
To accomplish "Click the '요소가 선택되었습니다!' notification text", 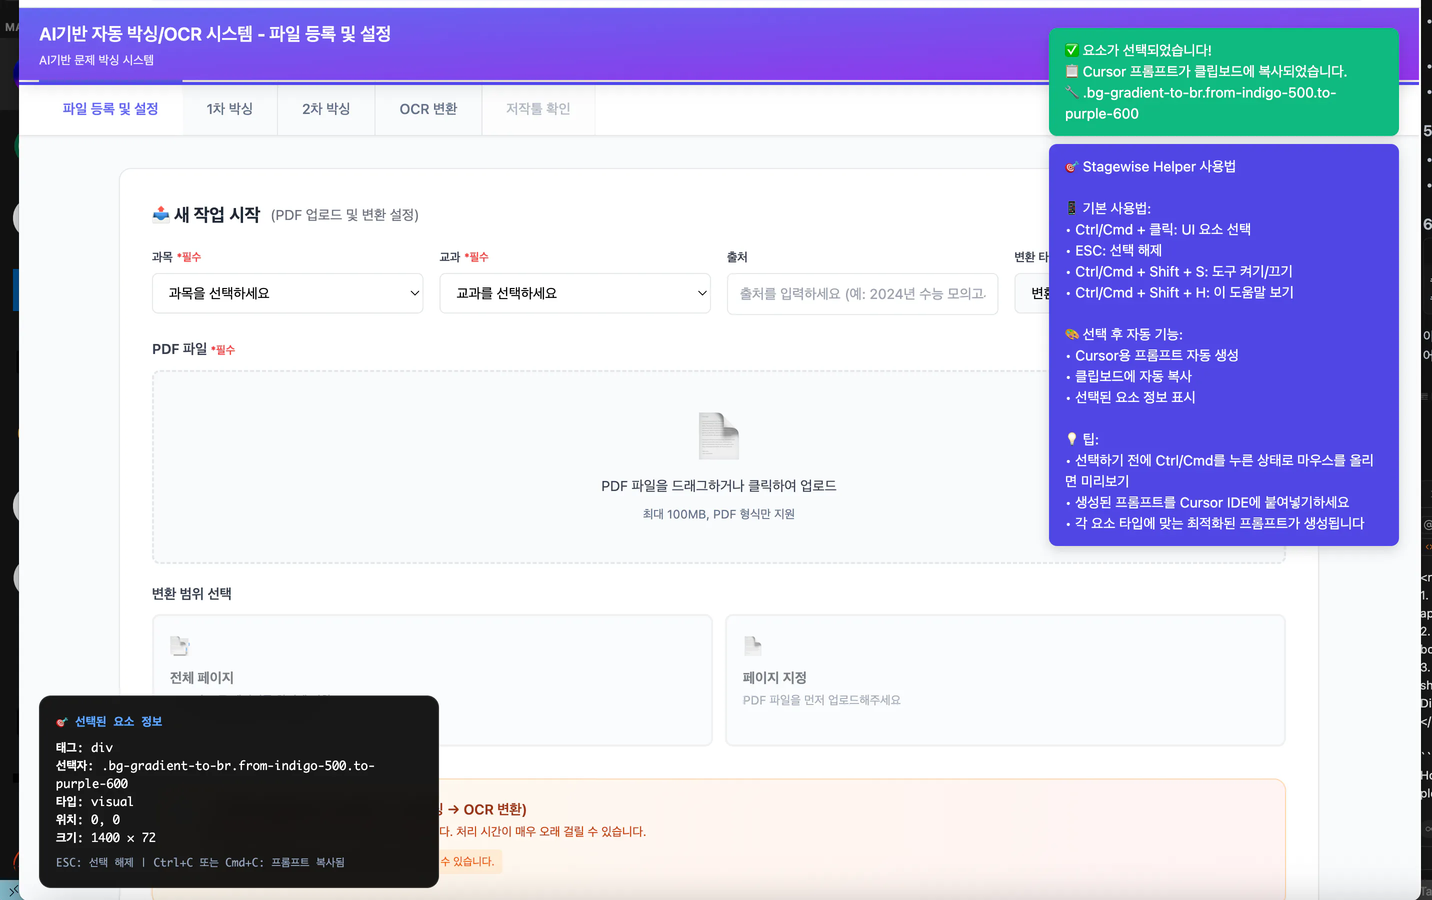I will coord(1147,50).
